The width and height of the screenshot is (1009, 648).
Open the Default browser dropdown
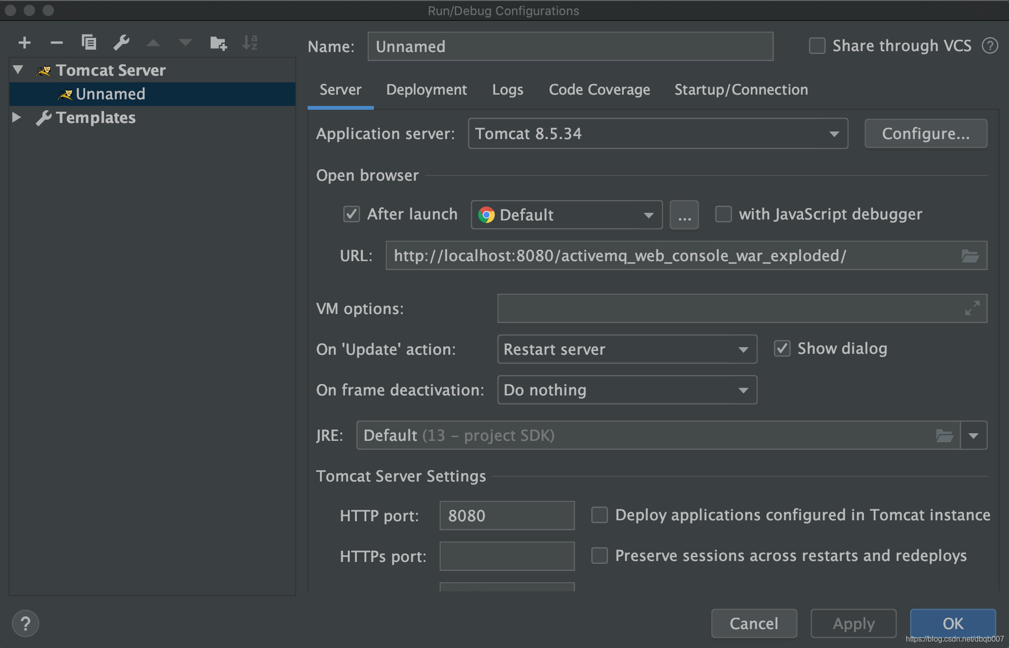pos(566,215)
